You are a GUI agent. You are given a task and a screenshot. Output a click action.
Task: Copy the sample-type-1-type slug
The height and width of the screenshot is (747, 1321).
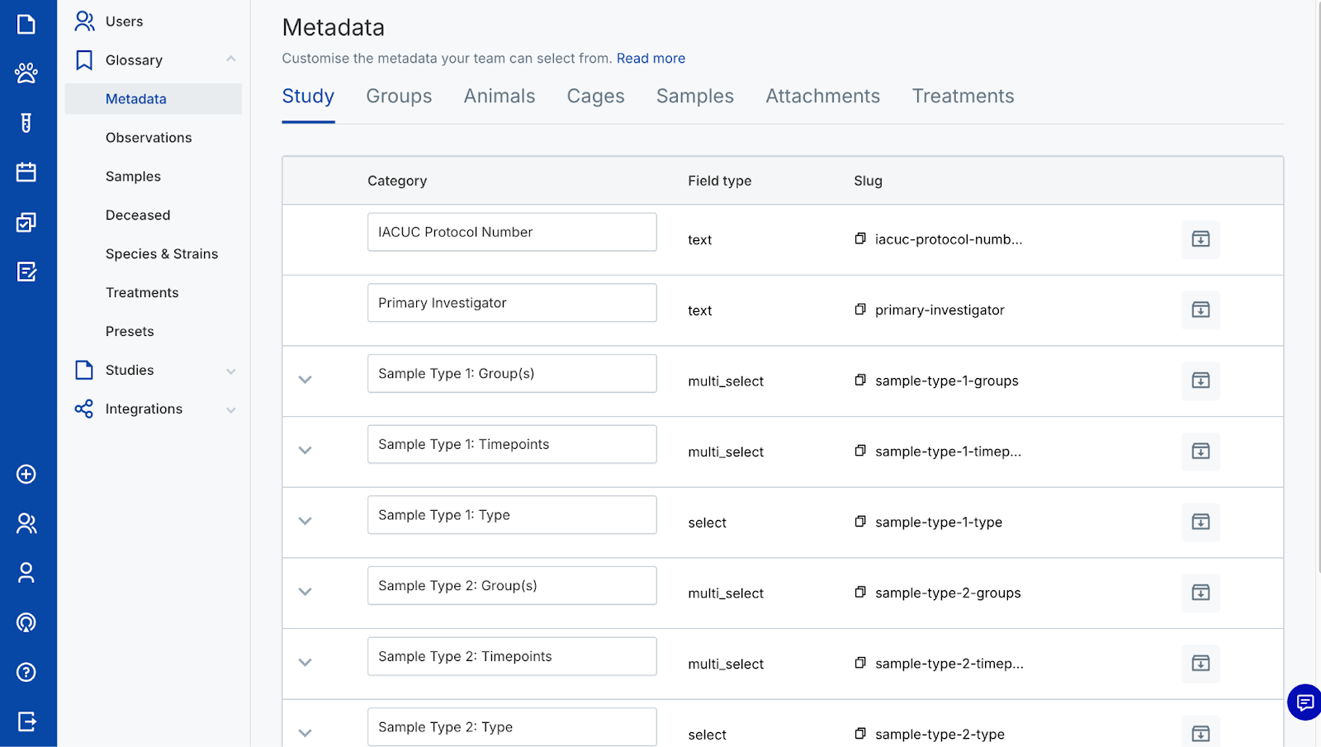tap(860, 522)
